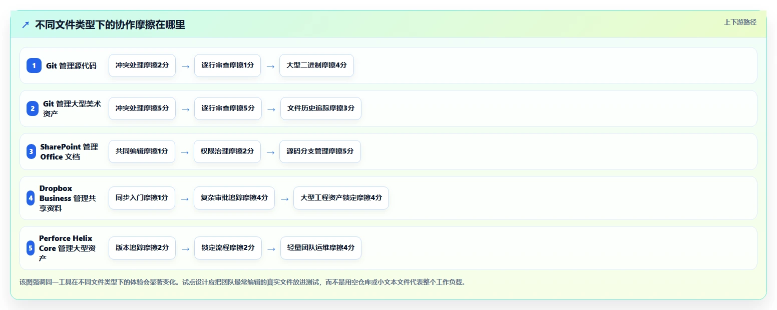777x310 pixels.
Task: Click number badge 3 for SharePoint row
Action: coord(31,151)
